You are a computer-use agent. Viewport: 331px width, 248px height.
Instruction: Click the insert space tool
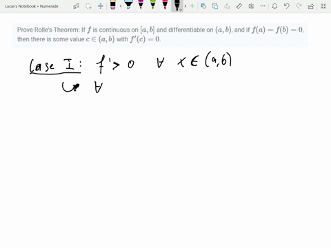[101, 6]
